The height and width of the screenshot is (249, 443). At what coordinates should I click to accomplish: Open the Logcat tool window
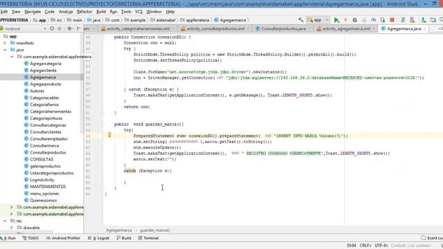coord(98,238)
